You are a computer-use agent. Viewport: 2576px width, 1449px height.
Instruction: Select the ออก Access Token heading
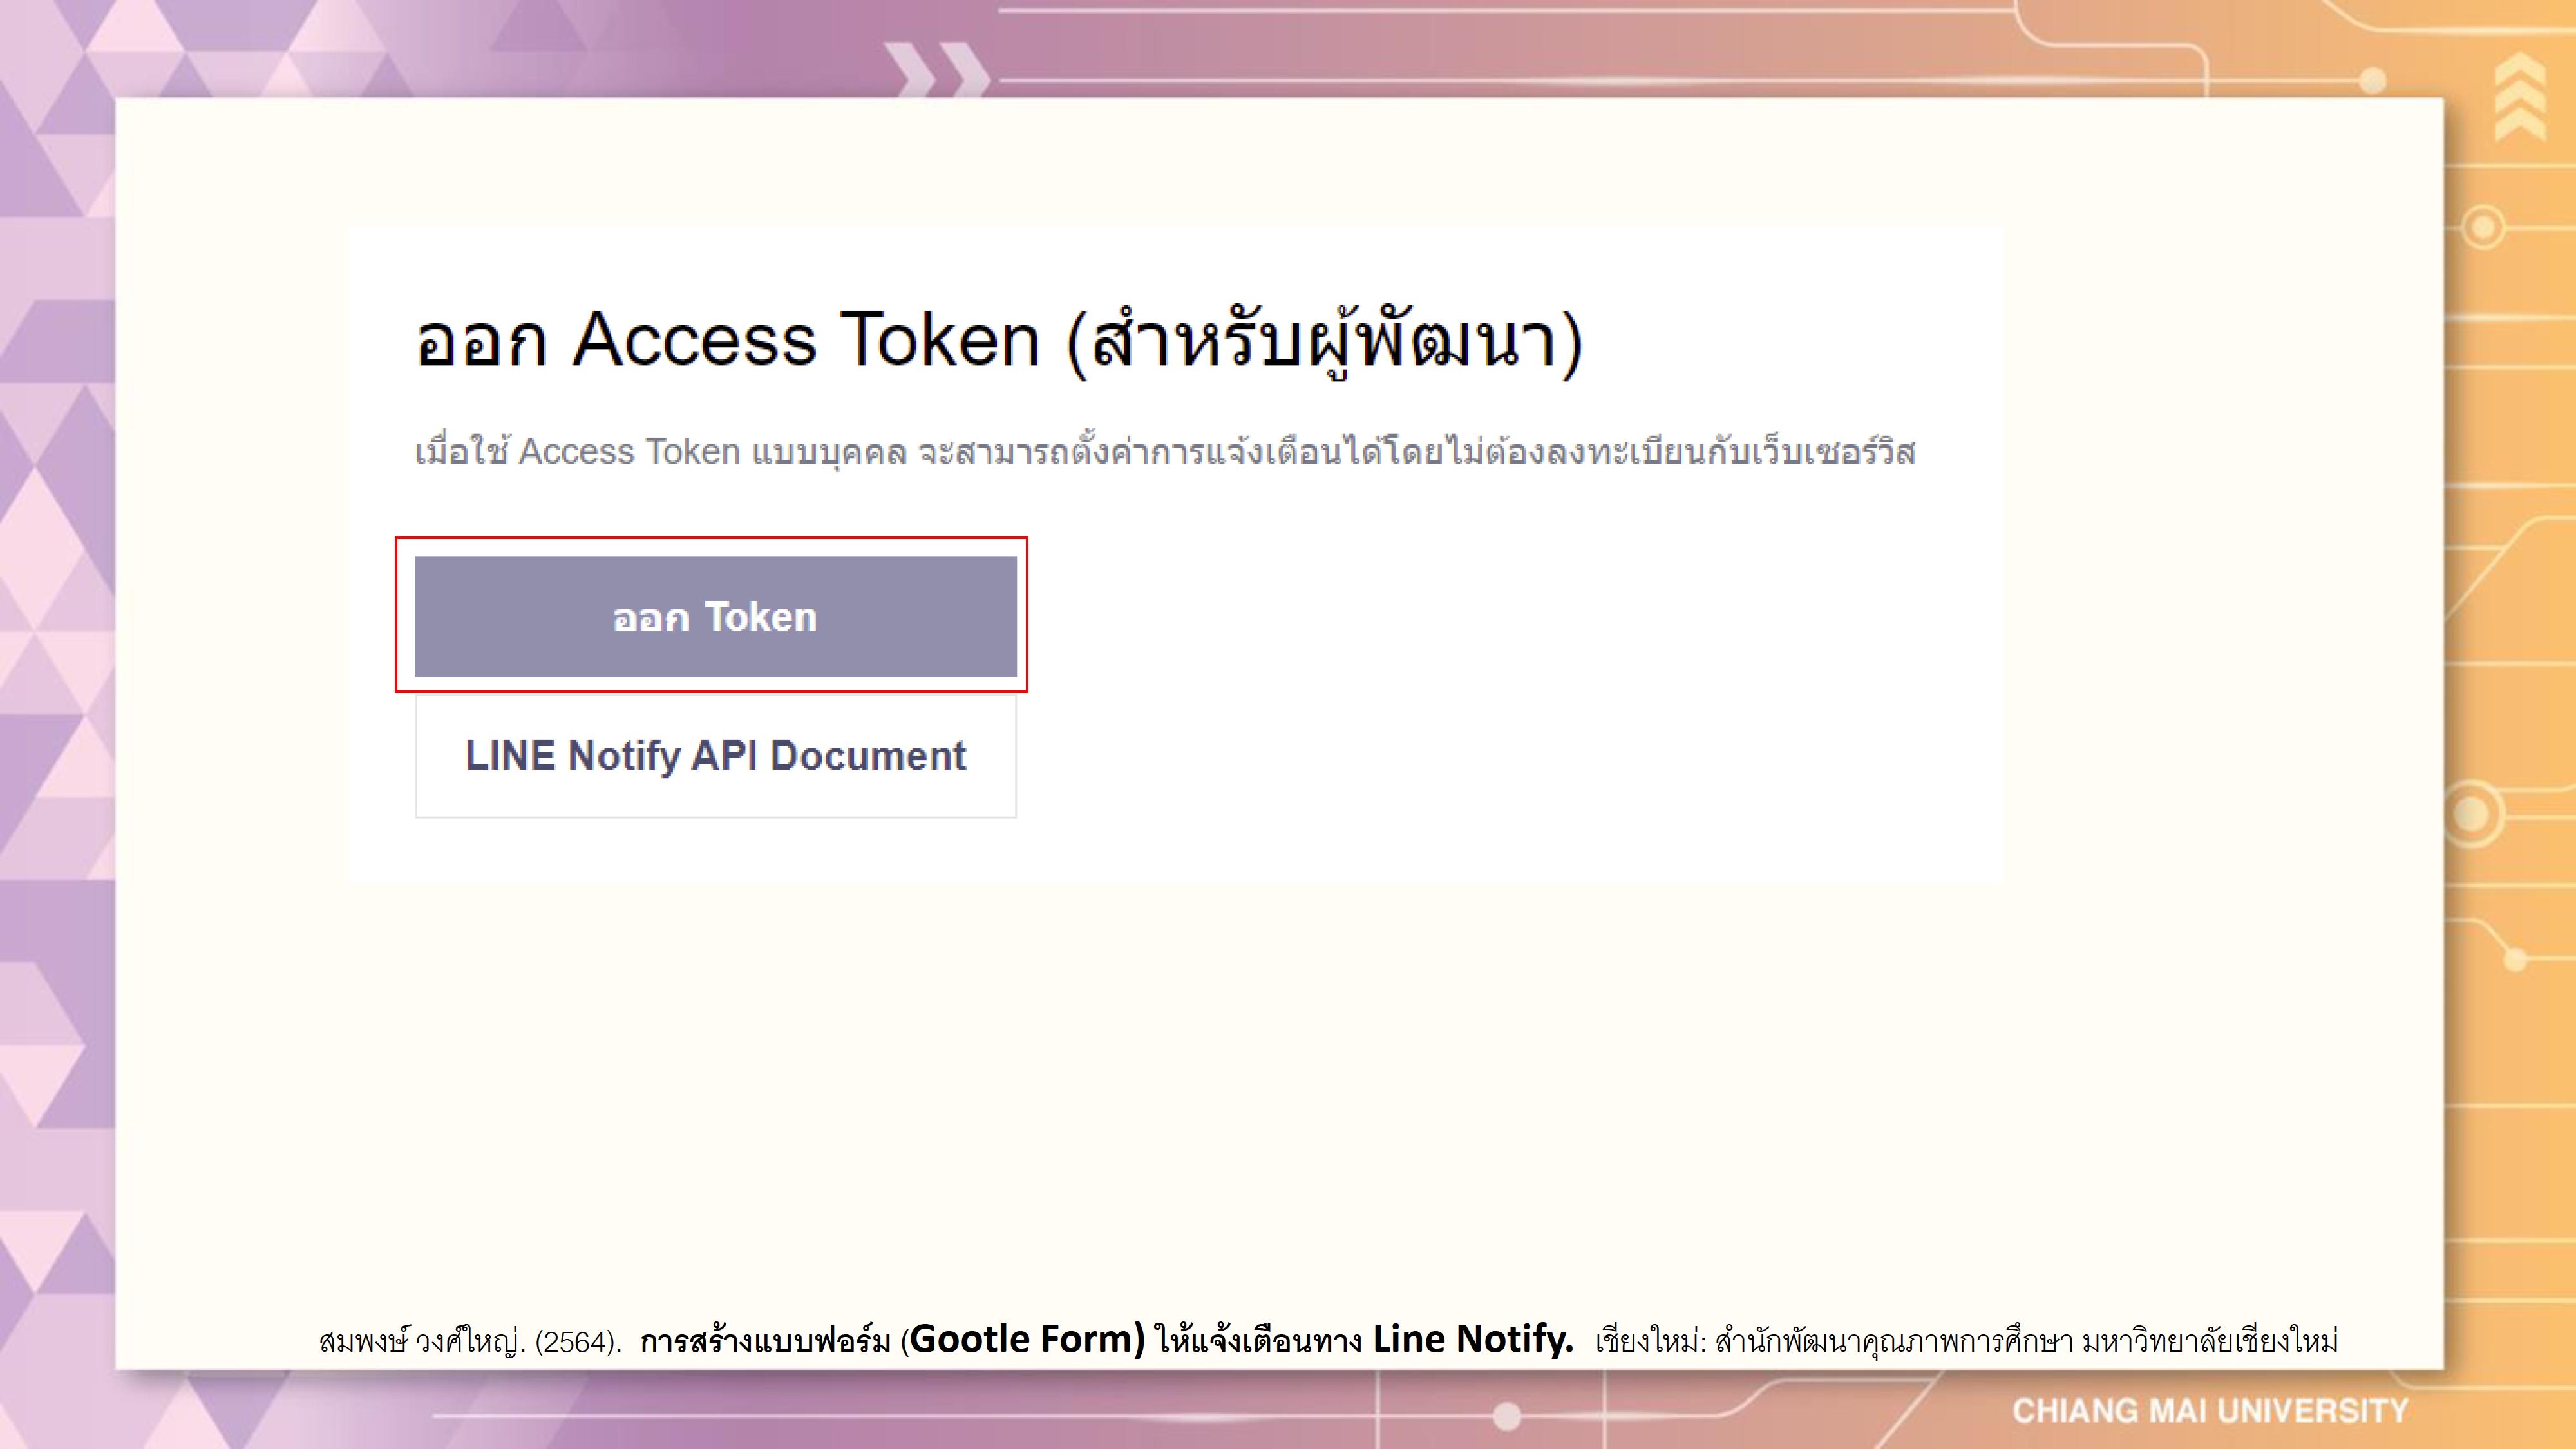pos(999,341)
